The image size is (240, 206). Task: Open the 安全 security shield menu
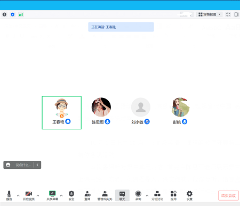point(71,195)
